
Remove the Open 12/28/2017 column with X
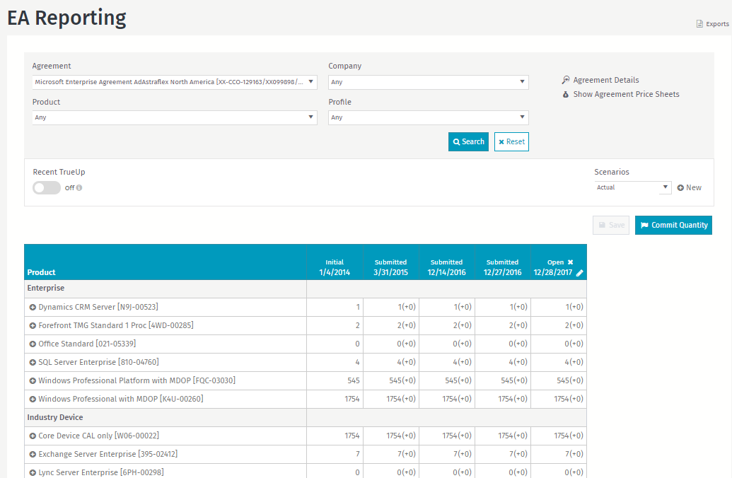(570, 262)
